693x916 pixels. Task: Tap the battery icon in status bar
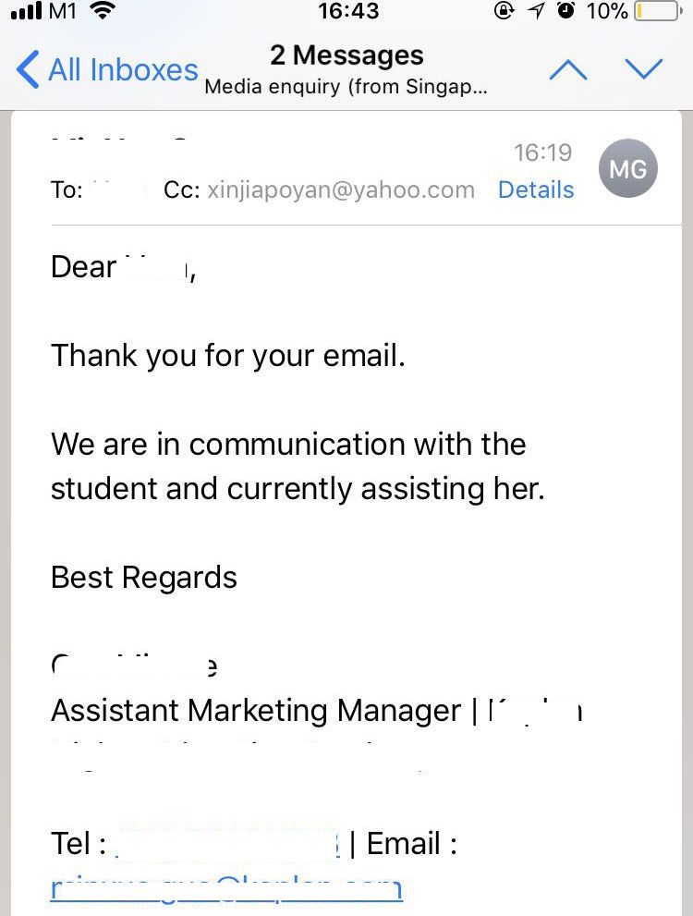click(657, 12)
